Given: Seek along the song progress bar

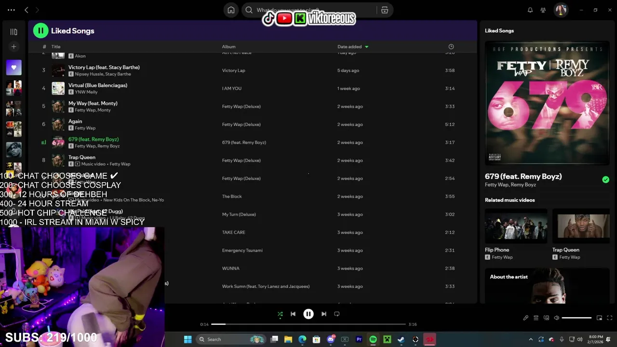Looking at the screenshot, I should 308,324.
